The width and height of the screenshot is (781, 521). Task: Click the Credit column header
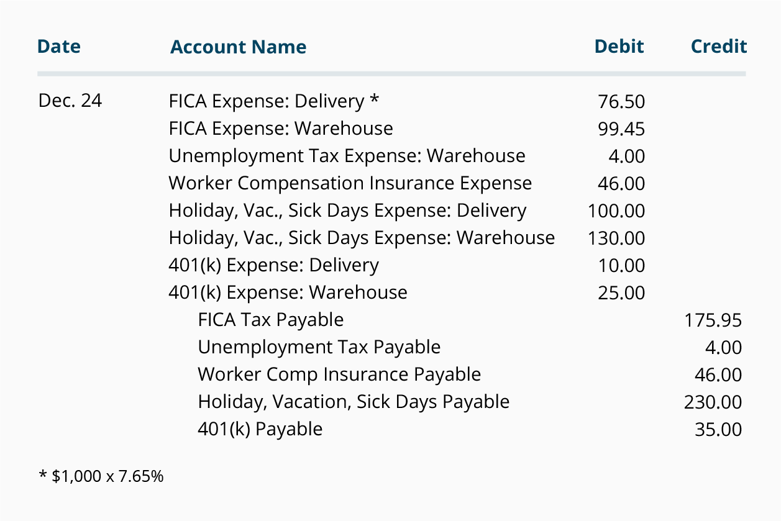click(719, 47)
